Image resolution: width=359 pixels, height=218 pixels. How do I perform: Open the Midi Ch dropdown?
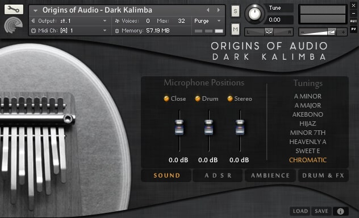coord(69,31)
